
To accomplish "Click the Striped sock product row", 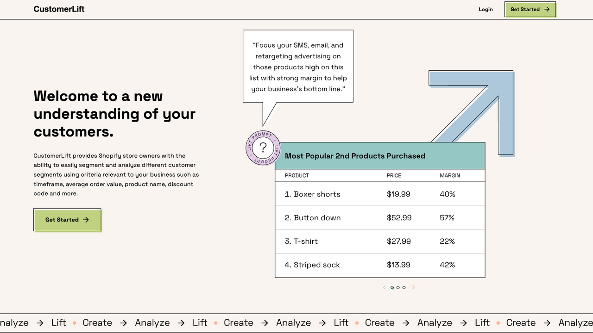I will coord(380,265).
